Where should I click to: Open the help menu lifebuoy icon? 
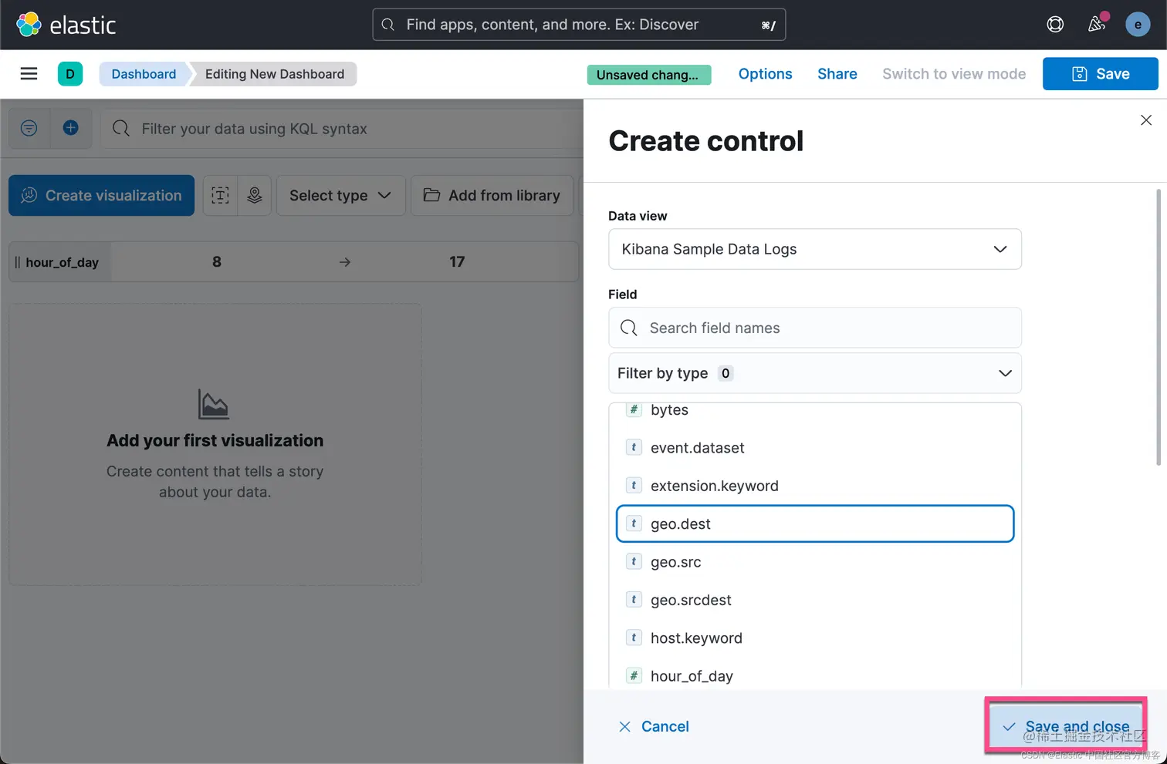(1055, 25)
